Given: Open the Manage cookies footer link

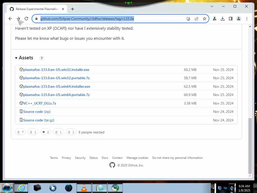Looking at the screenshot, I should [137, 158].
